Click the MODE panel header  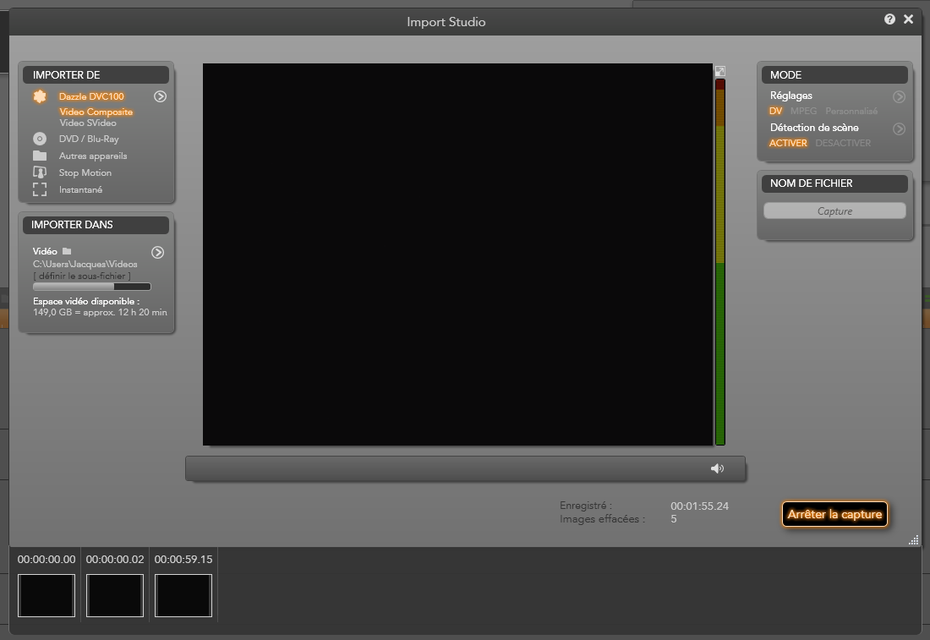click(834, 74)
